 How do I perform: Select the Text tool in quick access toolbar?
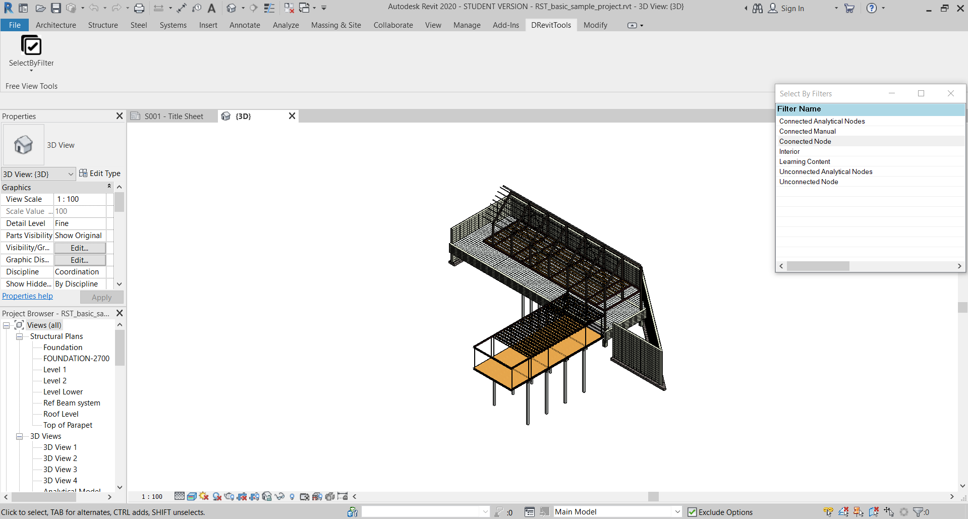tap(211, 8)
